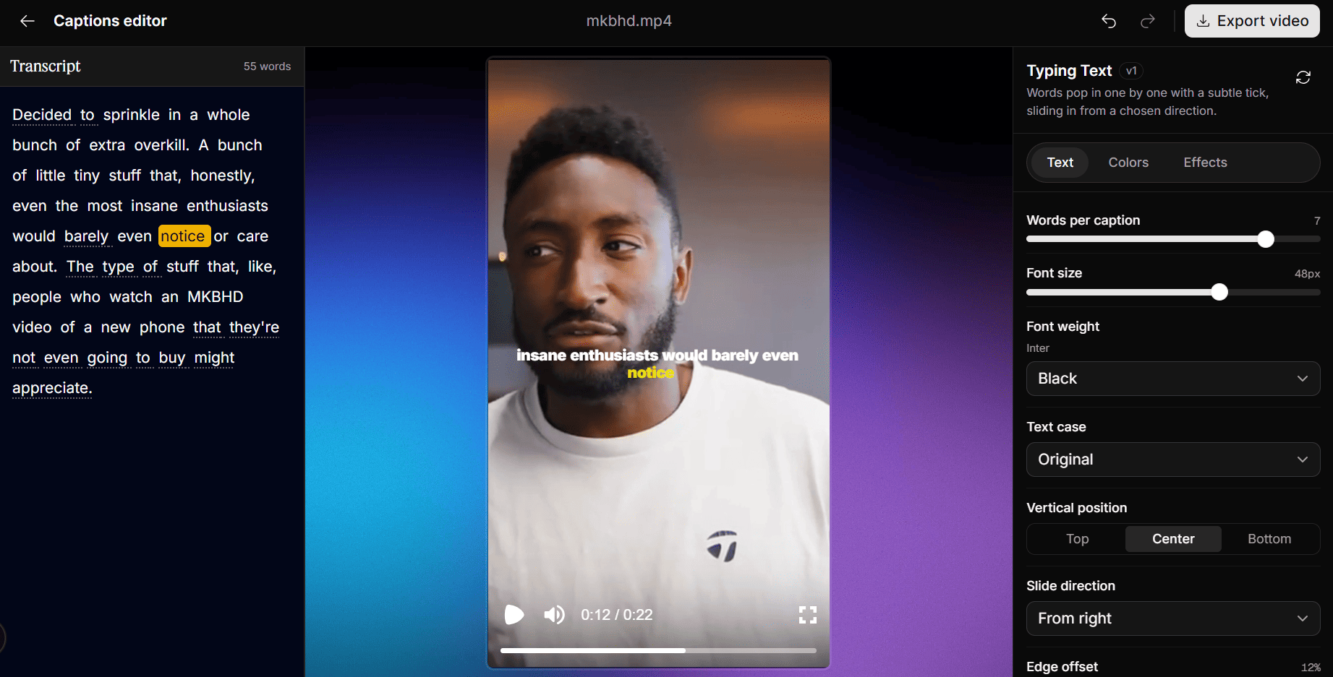Click the caption overlay on video
The width and height of the screenshot is (1333, 677).
pos(657,363)
